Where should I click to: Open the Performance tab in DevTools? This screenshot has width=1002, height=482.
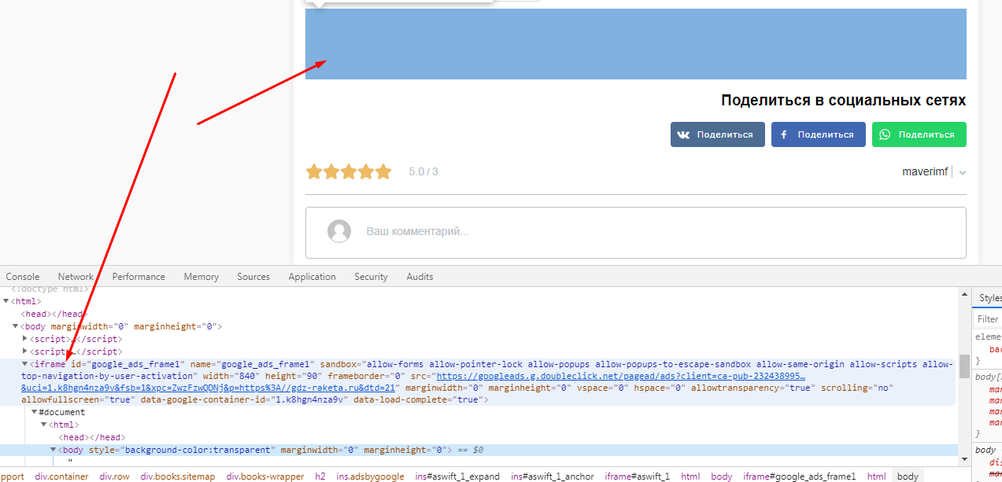pyautogui.click(x=139, y=277)
